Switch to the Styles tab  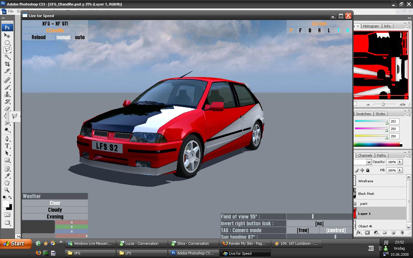380,114
